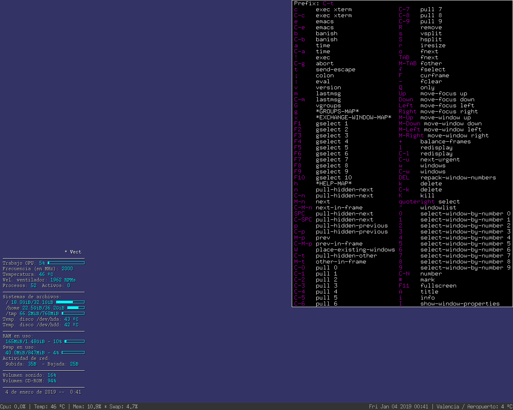513x410 pixels.
Task: Select the '*HELP-MAP*' entry
Action: tap(334, 183)
